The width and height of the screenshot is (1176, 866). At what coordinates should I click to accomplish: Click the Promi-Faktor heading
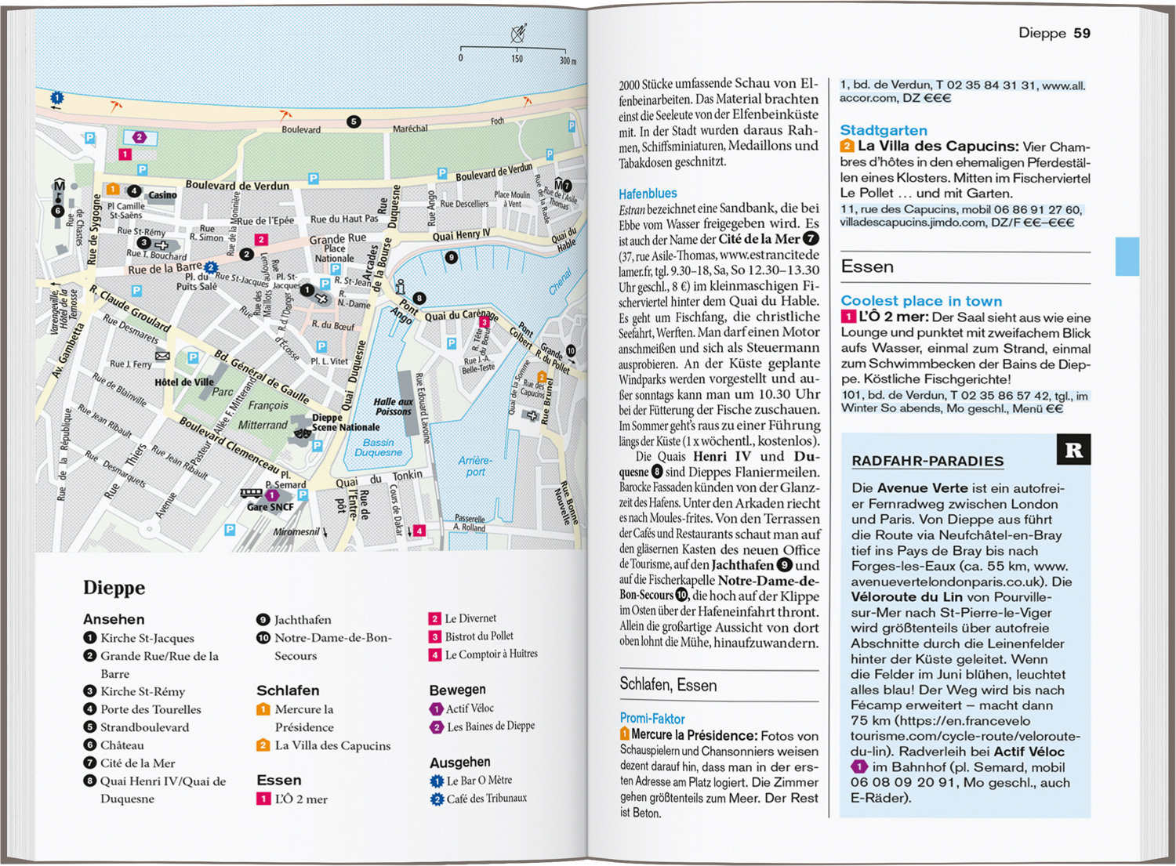(x=652, y=719)
